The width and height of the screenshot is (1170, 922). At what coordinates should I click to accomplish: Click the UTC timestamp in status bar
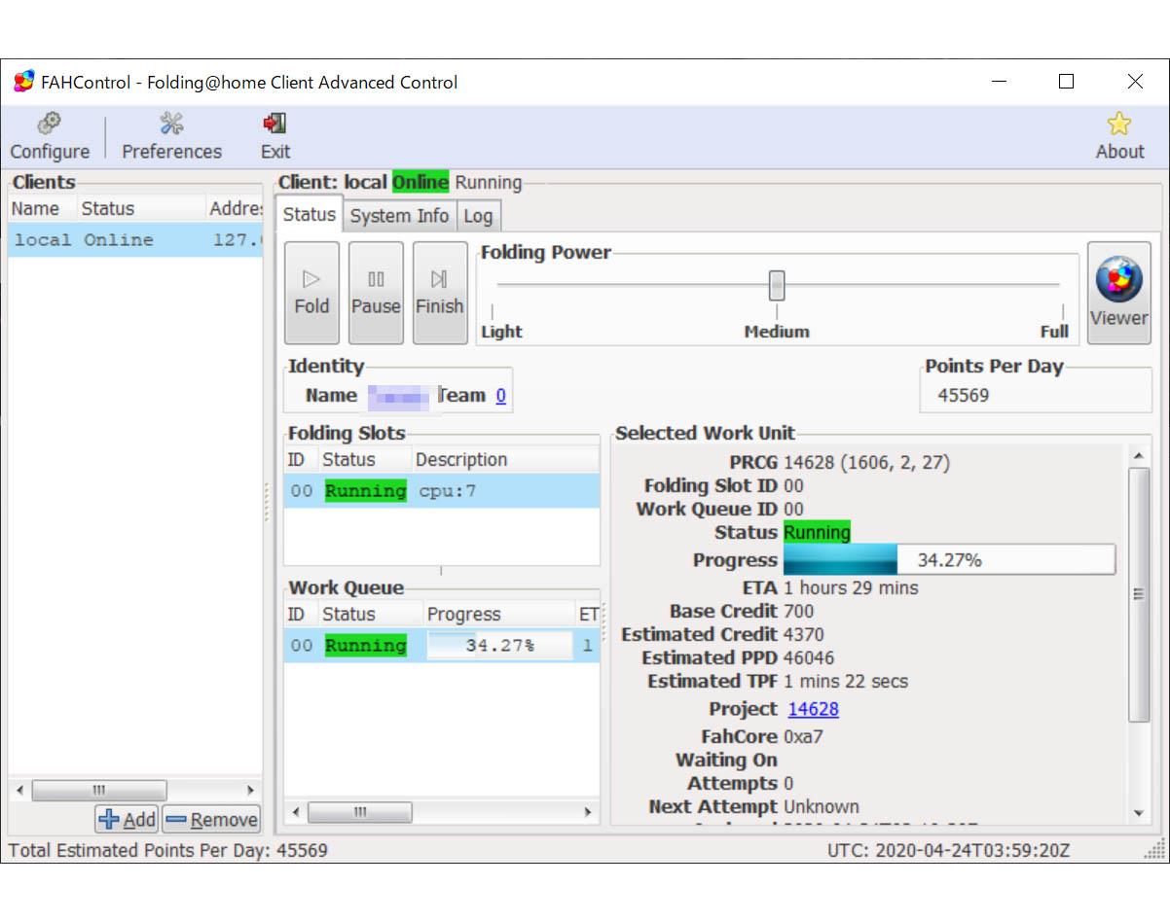tap(948, 850)
